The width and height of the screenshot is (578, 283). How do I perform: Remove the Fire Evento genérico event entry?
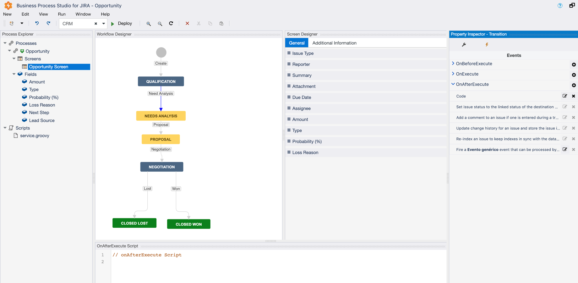(x=574, y=150)
